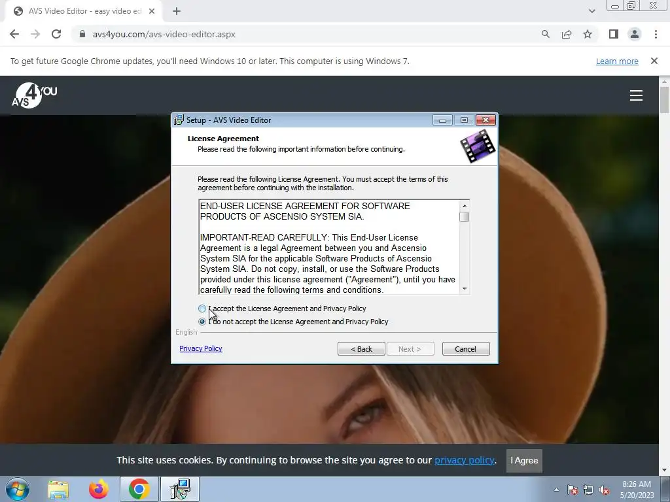This screenshot has height=502, width=670.
Task: Select 'I do not accept the License Agreement' option
Action: [202, 322]
